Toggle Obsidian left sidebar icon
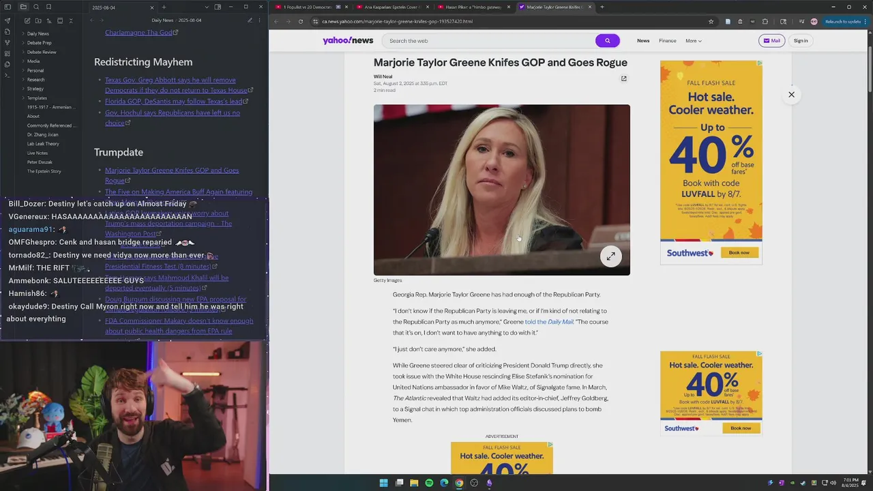Viewport: 873px width, 491px height. click(x=8, y=7)
